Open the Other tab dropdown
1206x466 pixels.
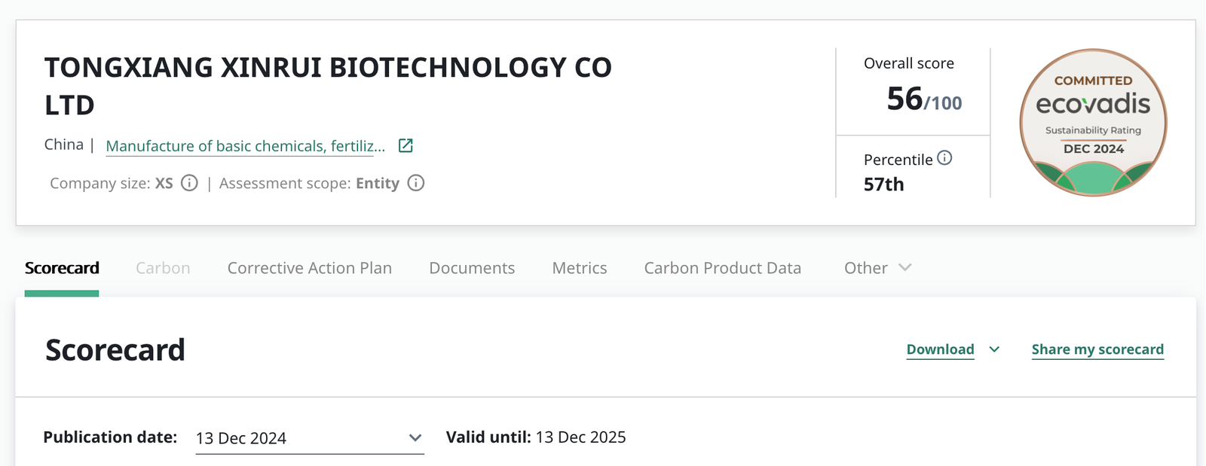pos(878,268)
